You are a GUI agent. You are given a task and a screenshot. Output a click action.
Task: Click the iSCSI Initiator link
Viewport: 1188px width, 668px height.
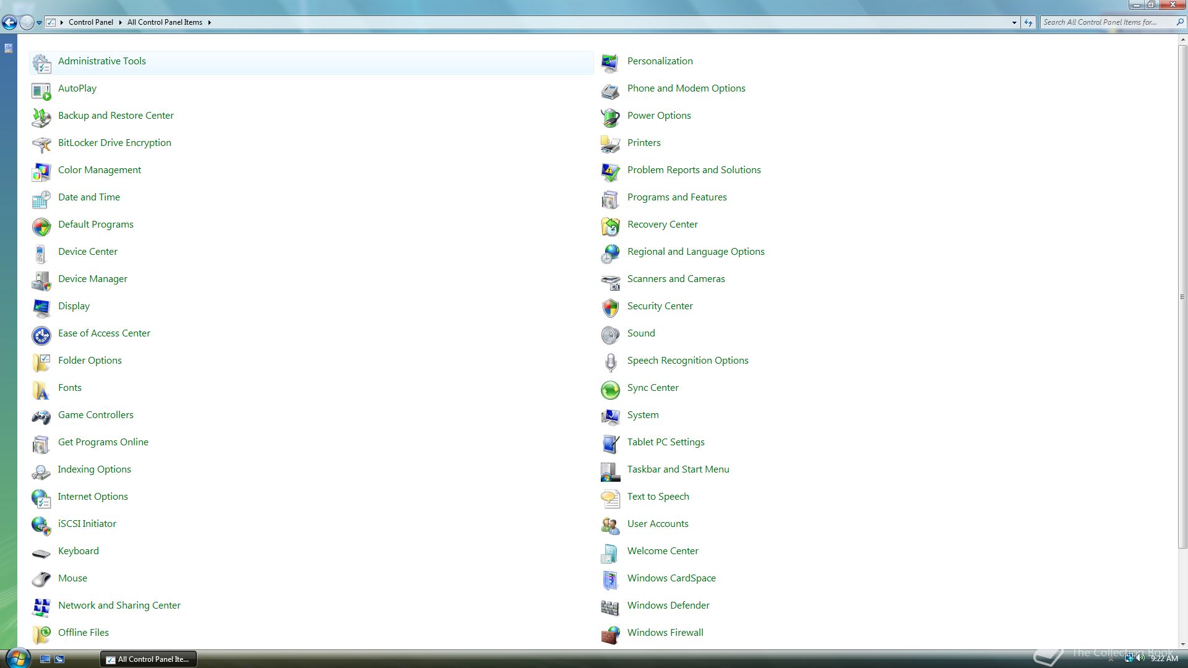[x=87, y=524]
